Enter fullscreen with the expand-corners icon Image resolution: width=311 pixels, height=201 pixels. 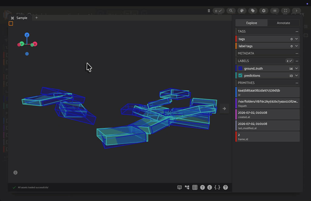coord(286,11)
